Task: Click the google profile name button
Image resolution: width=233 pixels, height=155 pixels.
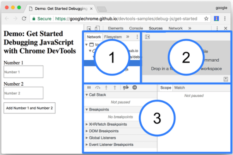Action: 221,8
